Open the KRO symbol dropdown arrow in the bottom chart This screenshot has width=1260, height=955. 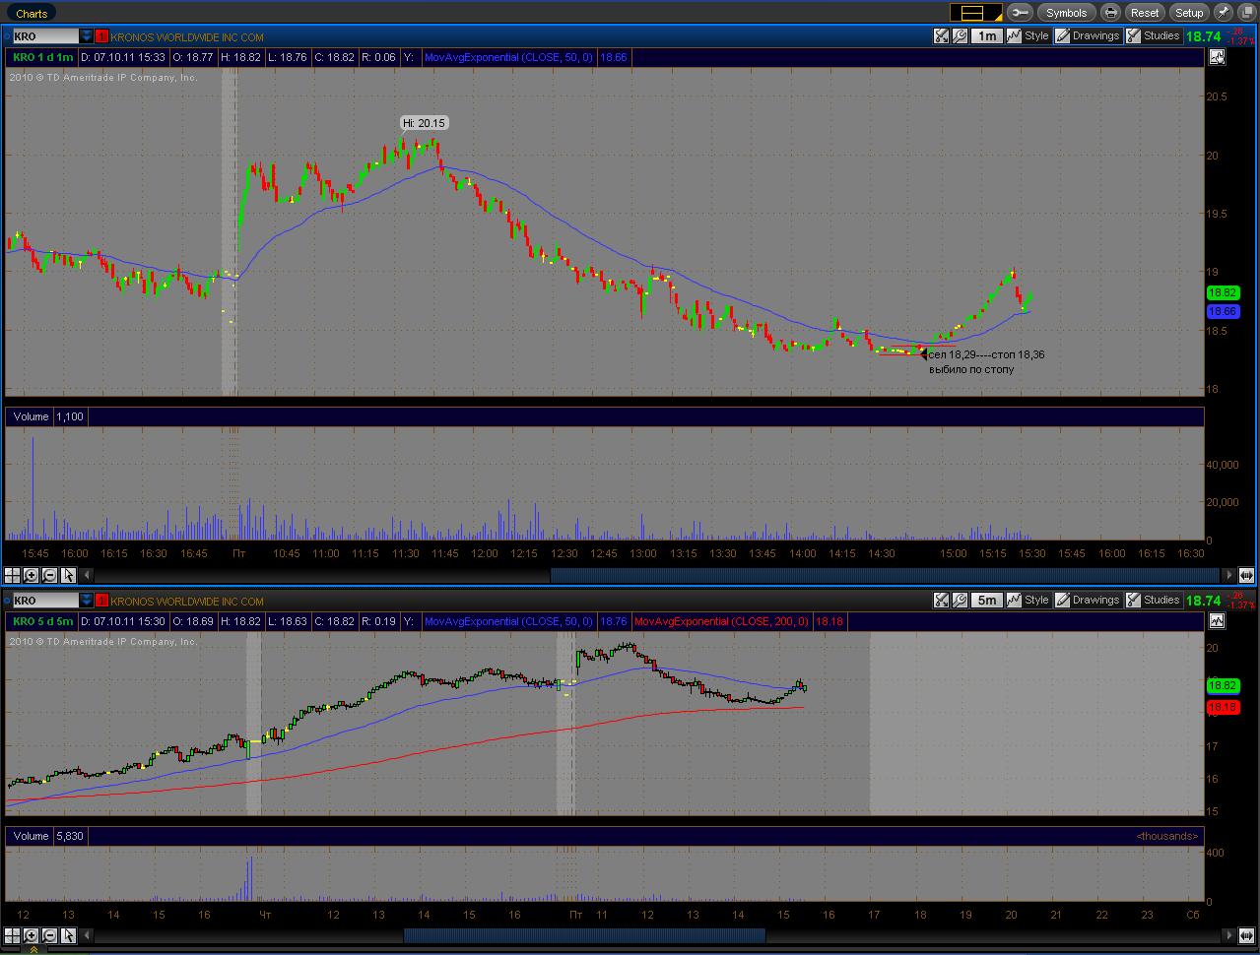tap(87, 601)
